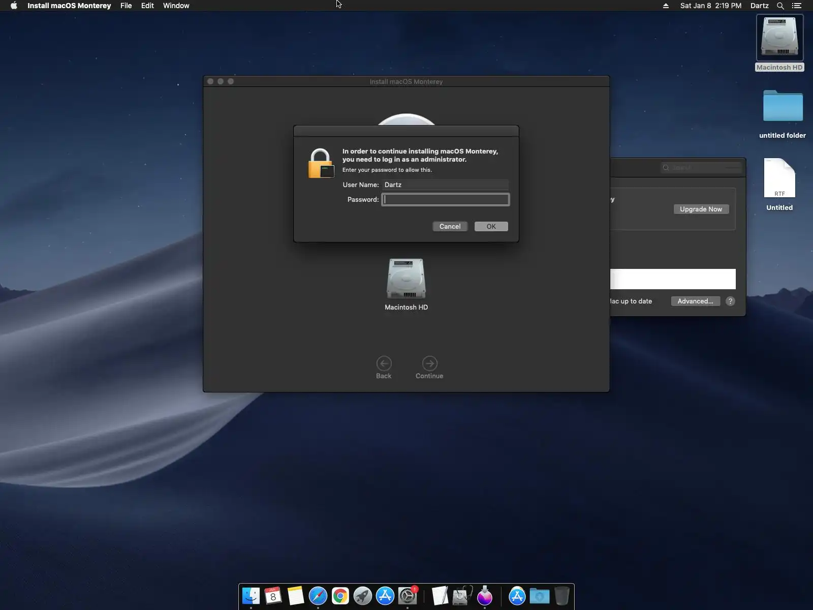
Task: Focus the Password field
Action: tap(445, 199)
